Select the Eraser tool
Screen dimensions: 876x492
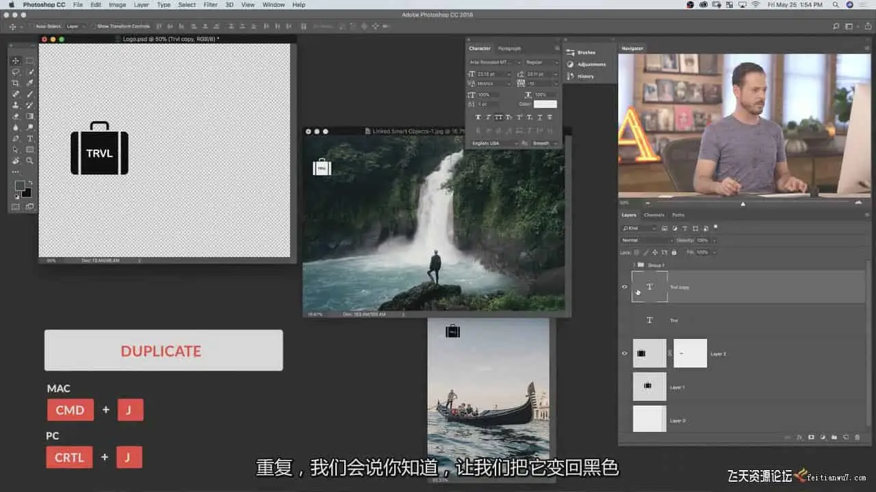[x=16, y=116]
